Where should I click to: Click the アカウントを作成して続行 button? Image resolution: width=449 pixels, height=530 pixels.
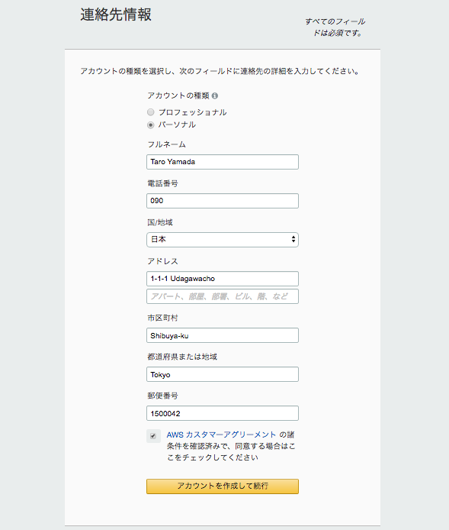point(223,486)
